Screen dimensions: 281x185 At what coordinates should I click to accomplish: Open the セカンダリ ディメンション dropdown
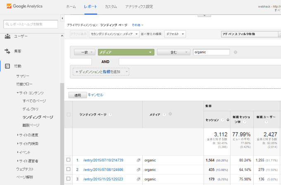(x=114, y=34)
